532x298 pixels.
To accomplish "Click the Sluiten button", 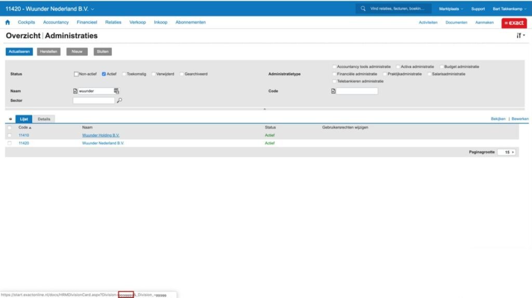I will tap(102, 51).
